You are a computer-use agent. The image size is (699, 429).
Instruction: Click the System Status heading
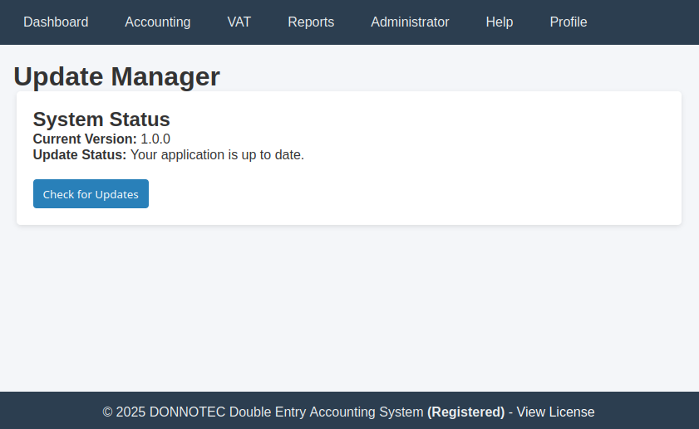(101, 119)
